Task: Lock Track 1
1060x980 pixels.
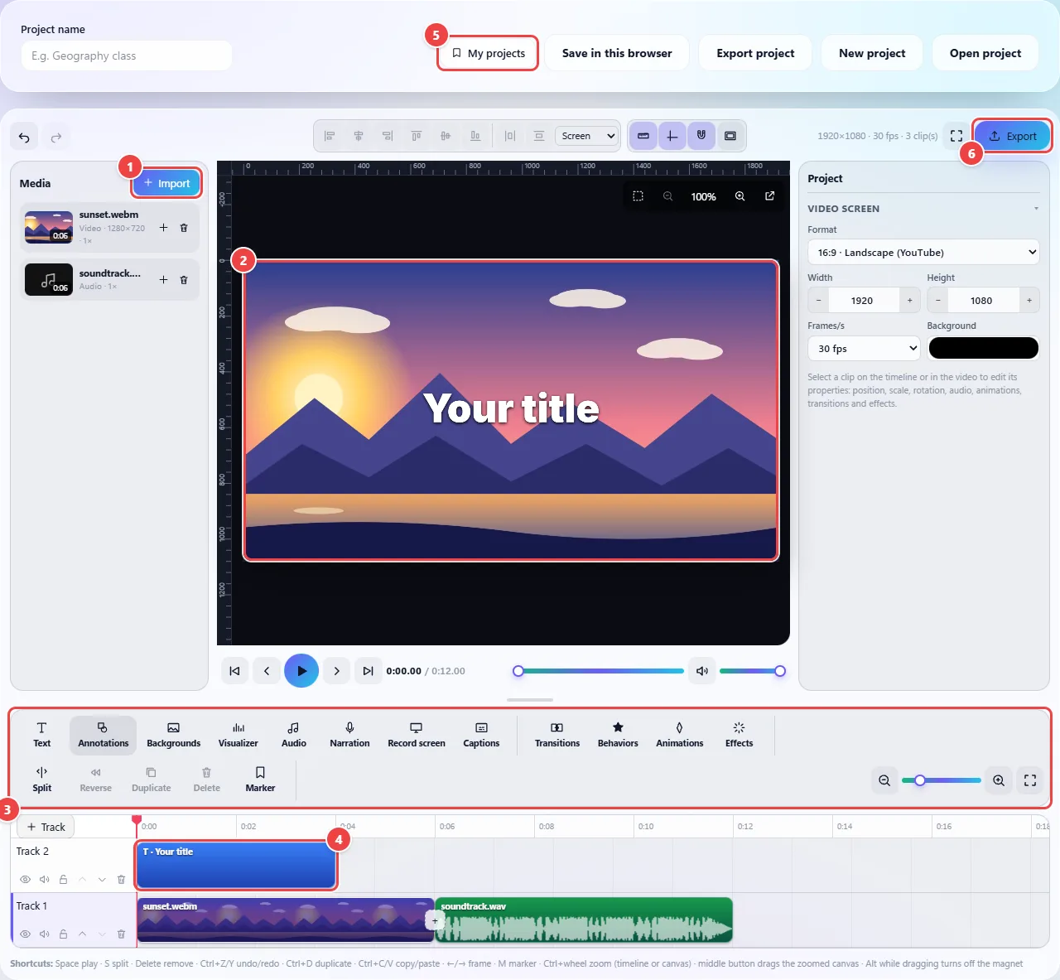Action: coord(63,934)
